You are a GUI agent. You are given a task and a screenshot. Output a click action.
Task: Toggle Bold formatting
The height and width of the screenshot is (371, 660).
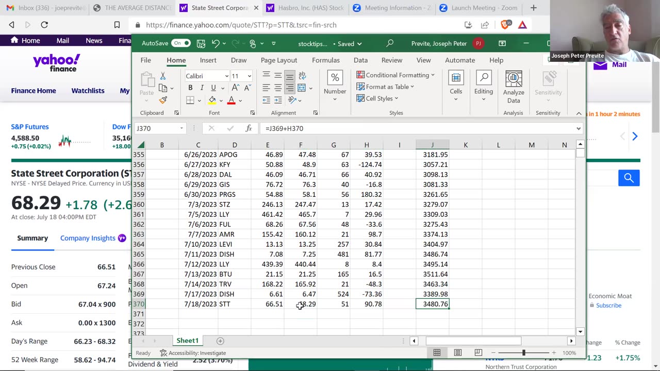tap(190, 88)
